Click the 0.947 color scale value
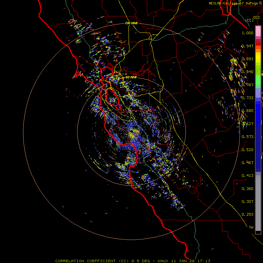This screenshot has width=263, height=263. (248, 46)
